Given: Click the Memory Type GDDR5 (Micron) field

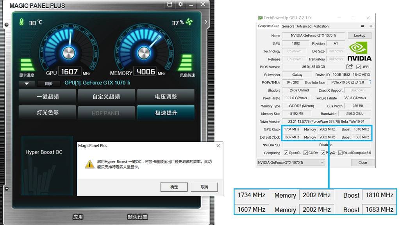Looking at the screenshot, I should 301,106.
